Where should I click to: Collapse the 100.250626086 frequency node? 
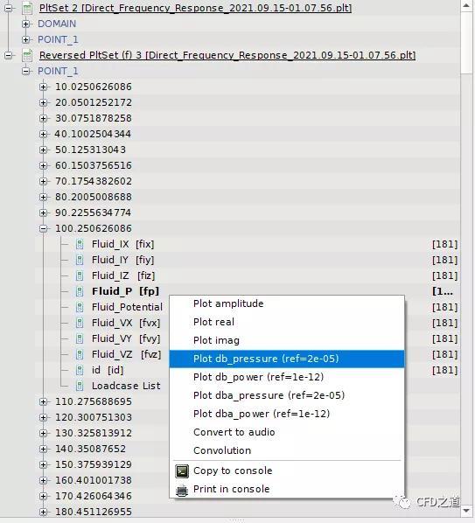[x=44, y=228]
